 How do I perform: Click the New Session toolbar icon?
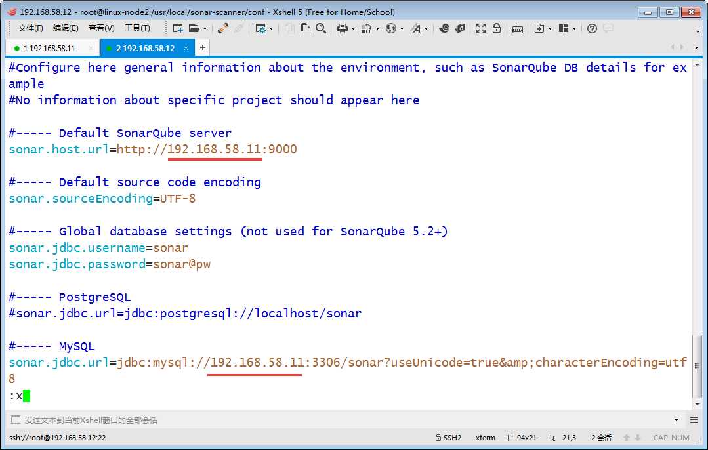[178, 28]
